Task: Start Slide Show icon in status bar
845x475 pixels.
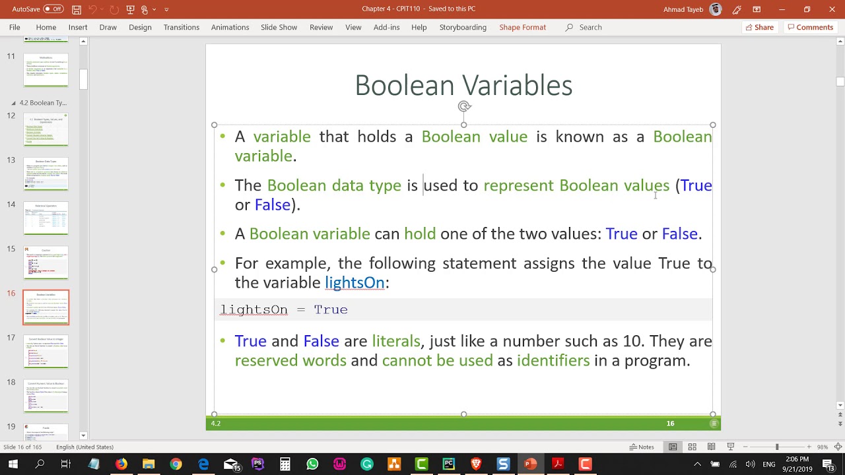Action: pyautogui.click(x=730, y=447)
